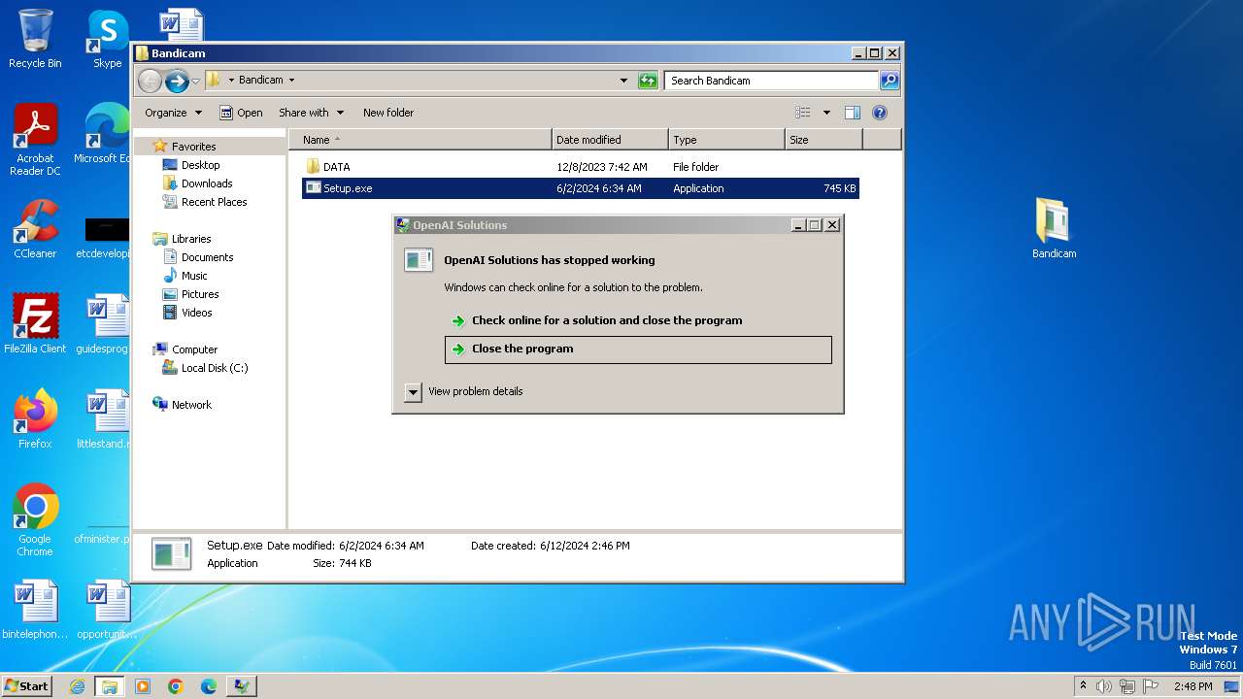Screen dimensions: 1243x699
Task: Click the Explorer back navigation arrow
Action: click(x=150, y=81)
